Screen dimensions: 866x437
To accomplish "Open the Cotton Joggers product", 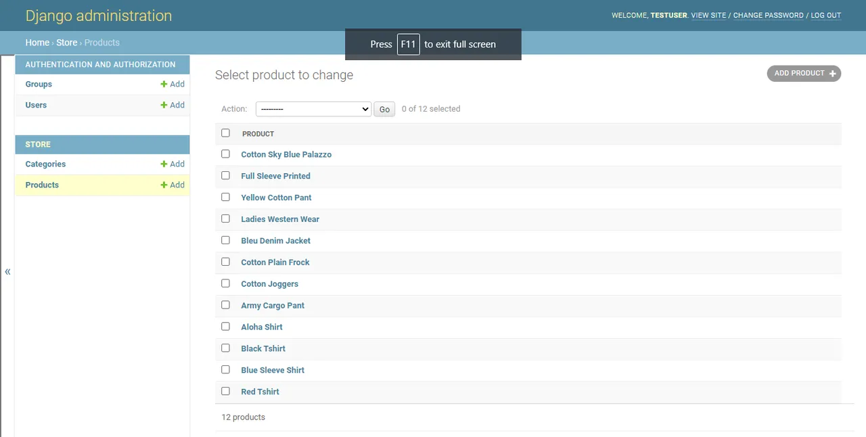I will click(269, 284).
